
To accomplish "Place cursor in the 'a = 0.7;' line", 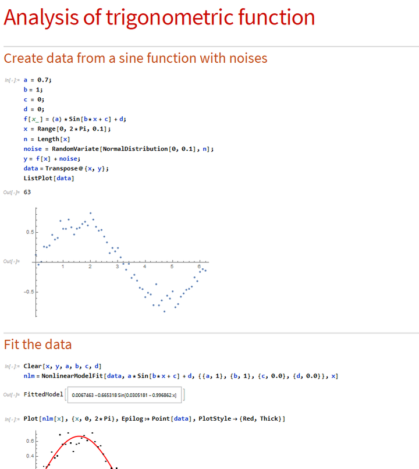I will 38,80.
